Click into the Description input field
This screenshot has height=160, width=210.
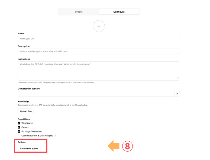pos(99,51)
